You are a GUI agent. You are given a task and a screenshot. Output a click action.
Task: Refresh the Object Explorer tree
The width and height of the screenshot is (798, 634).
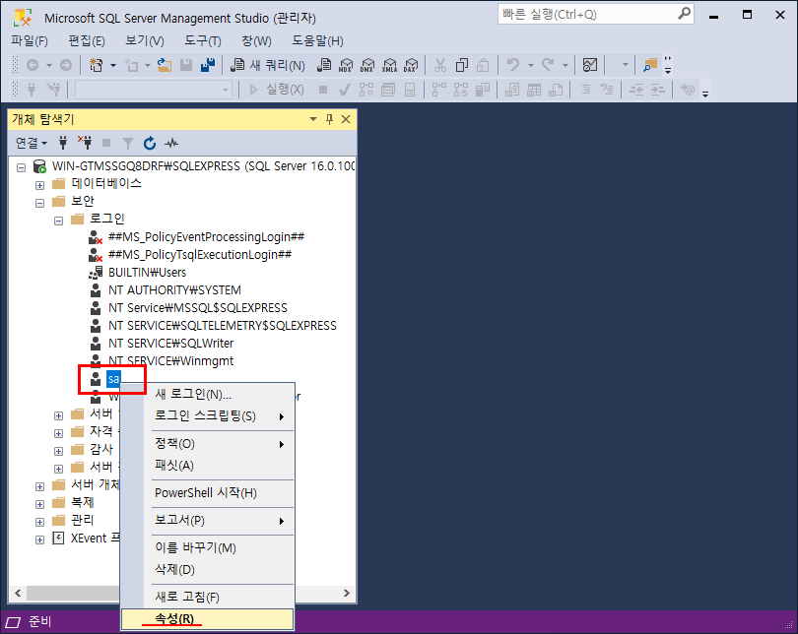coord(150,144)
